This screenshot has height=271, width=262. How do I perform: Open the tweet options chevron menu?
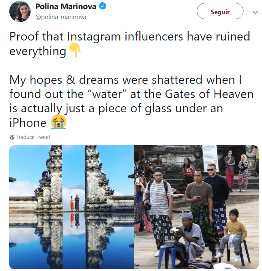255,12
